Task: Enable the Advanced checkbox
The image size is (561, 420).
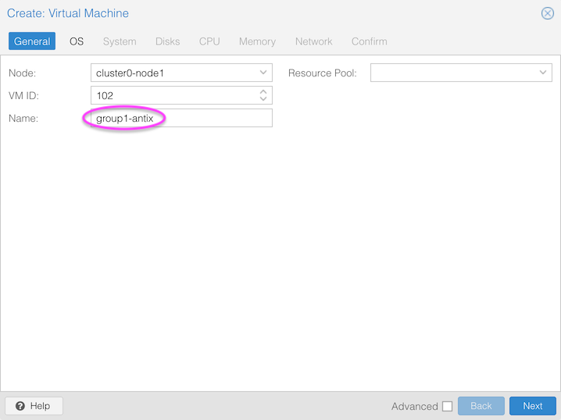Action: click(447, 406)
